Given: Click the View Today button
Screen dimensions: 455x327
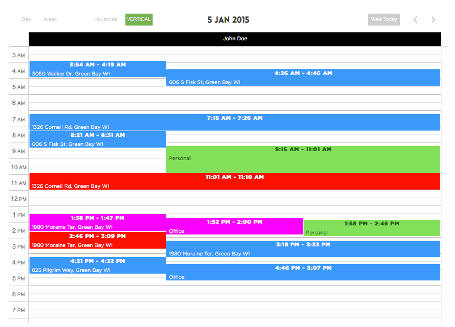Looking at the screenshot, I should pos(384,19).
